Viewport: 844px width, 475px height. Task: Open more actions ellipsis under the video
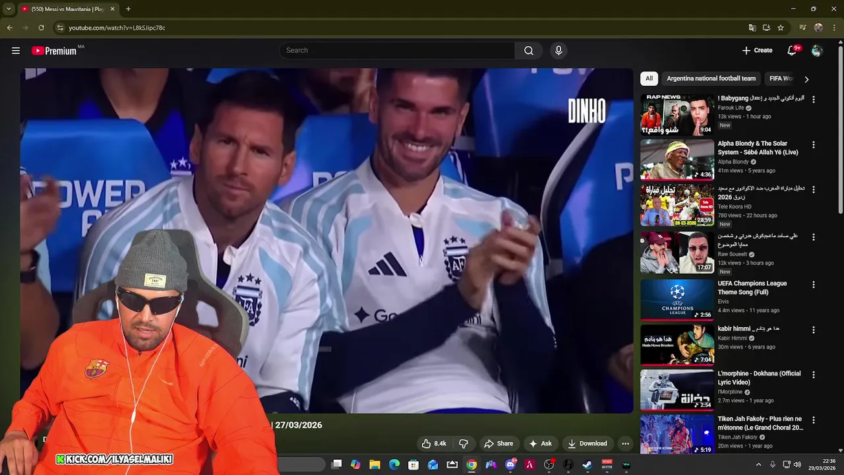pos(625,443)
